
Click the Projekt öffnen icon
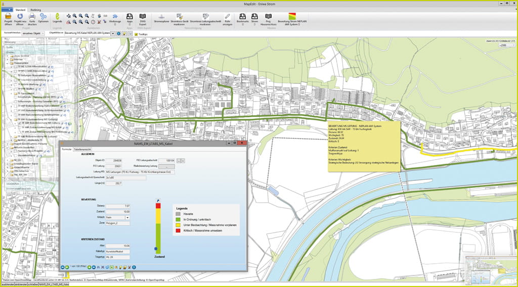(x=8, y=17)
